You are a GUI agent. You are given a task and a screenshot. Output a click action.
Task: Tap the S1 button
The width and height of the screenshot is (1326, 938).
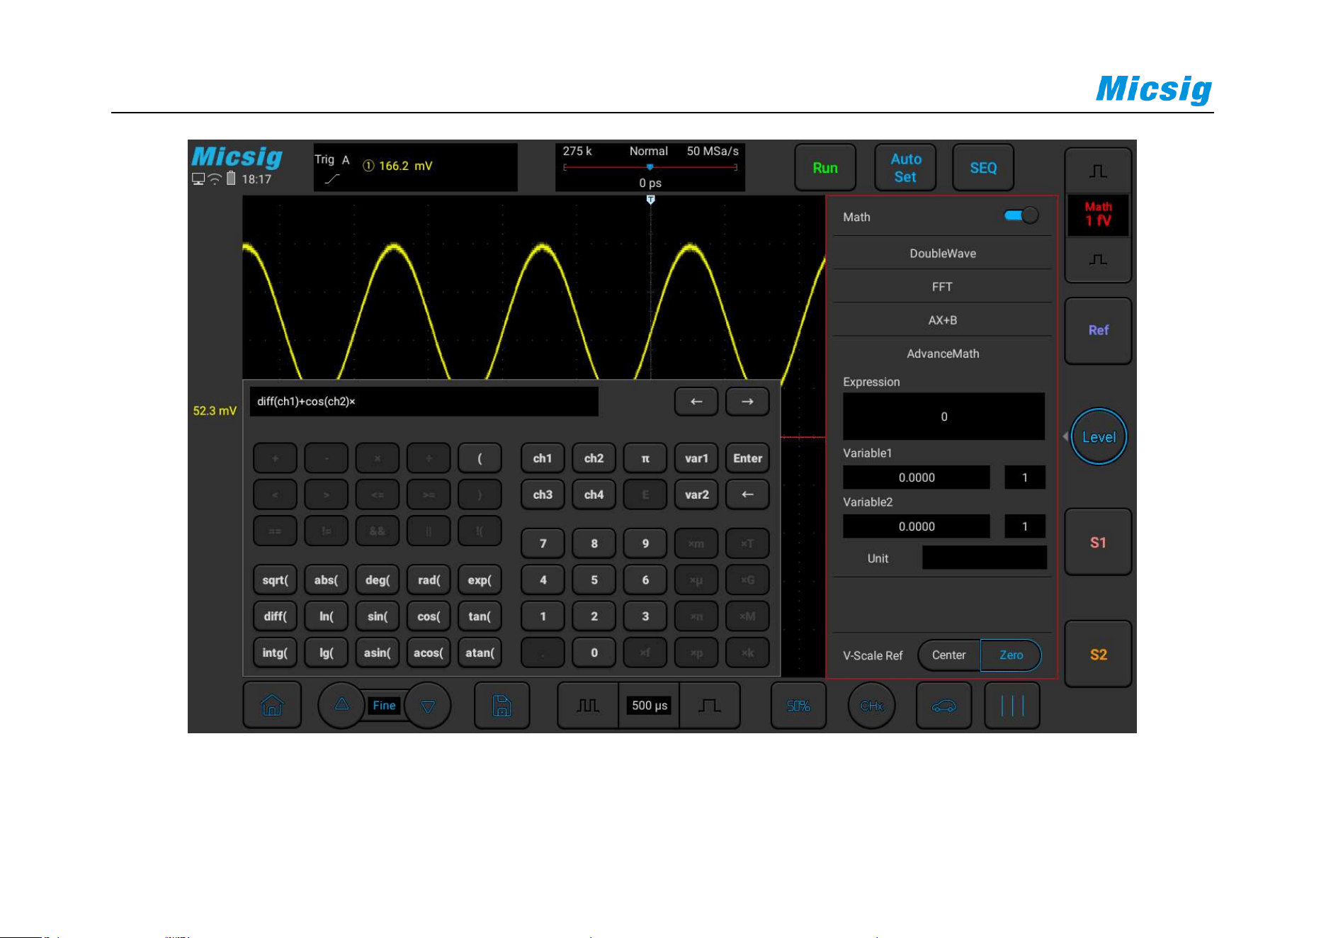(1098, 543)
